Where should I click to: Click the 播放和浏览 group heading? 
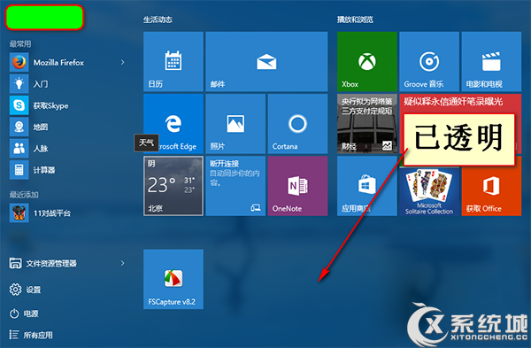(355, 19)
